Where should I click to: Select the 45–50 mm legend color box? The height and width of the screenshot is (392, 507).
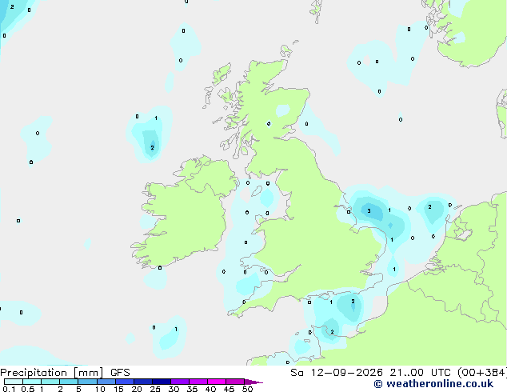tap(235, 382)
